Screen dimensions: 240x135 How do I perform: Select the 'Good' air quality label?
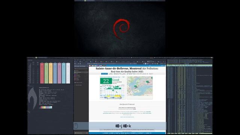116,80
